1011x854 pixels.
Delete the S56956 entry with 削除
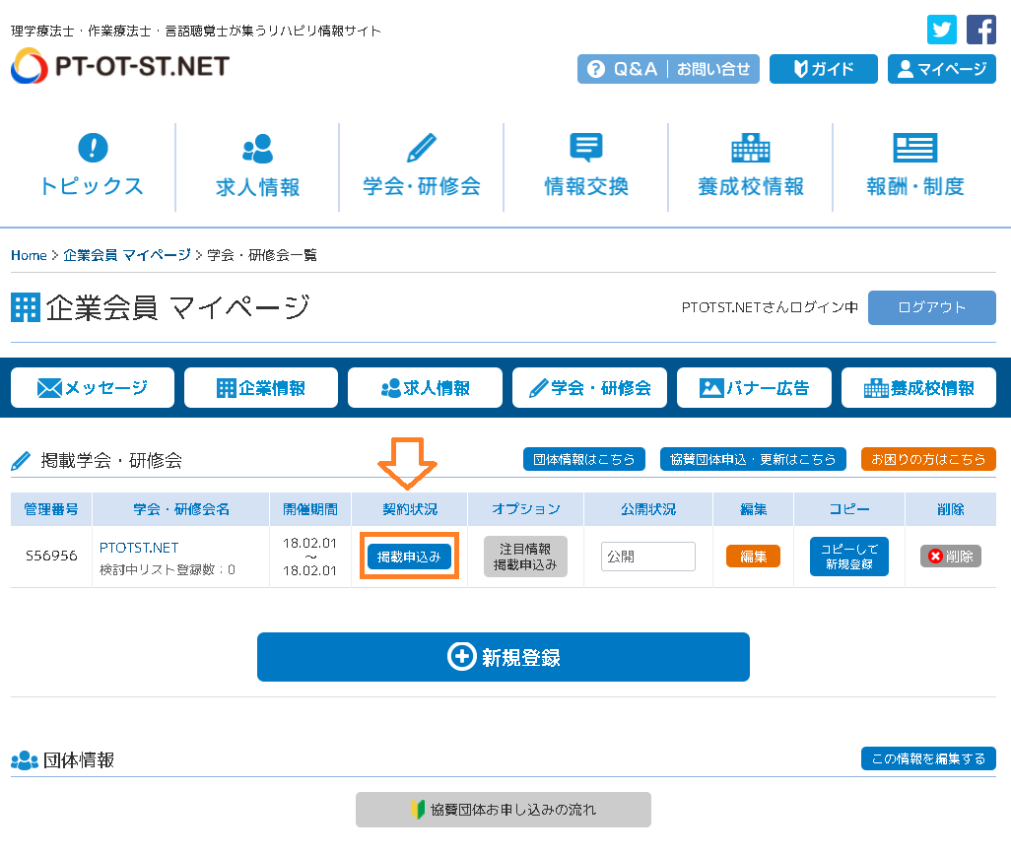pyautogui.click(x=951, y=557)
